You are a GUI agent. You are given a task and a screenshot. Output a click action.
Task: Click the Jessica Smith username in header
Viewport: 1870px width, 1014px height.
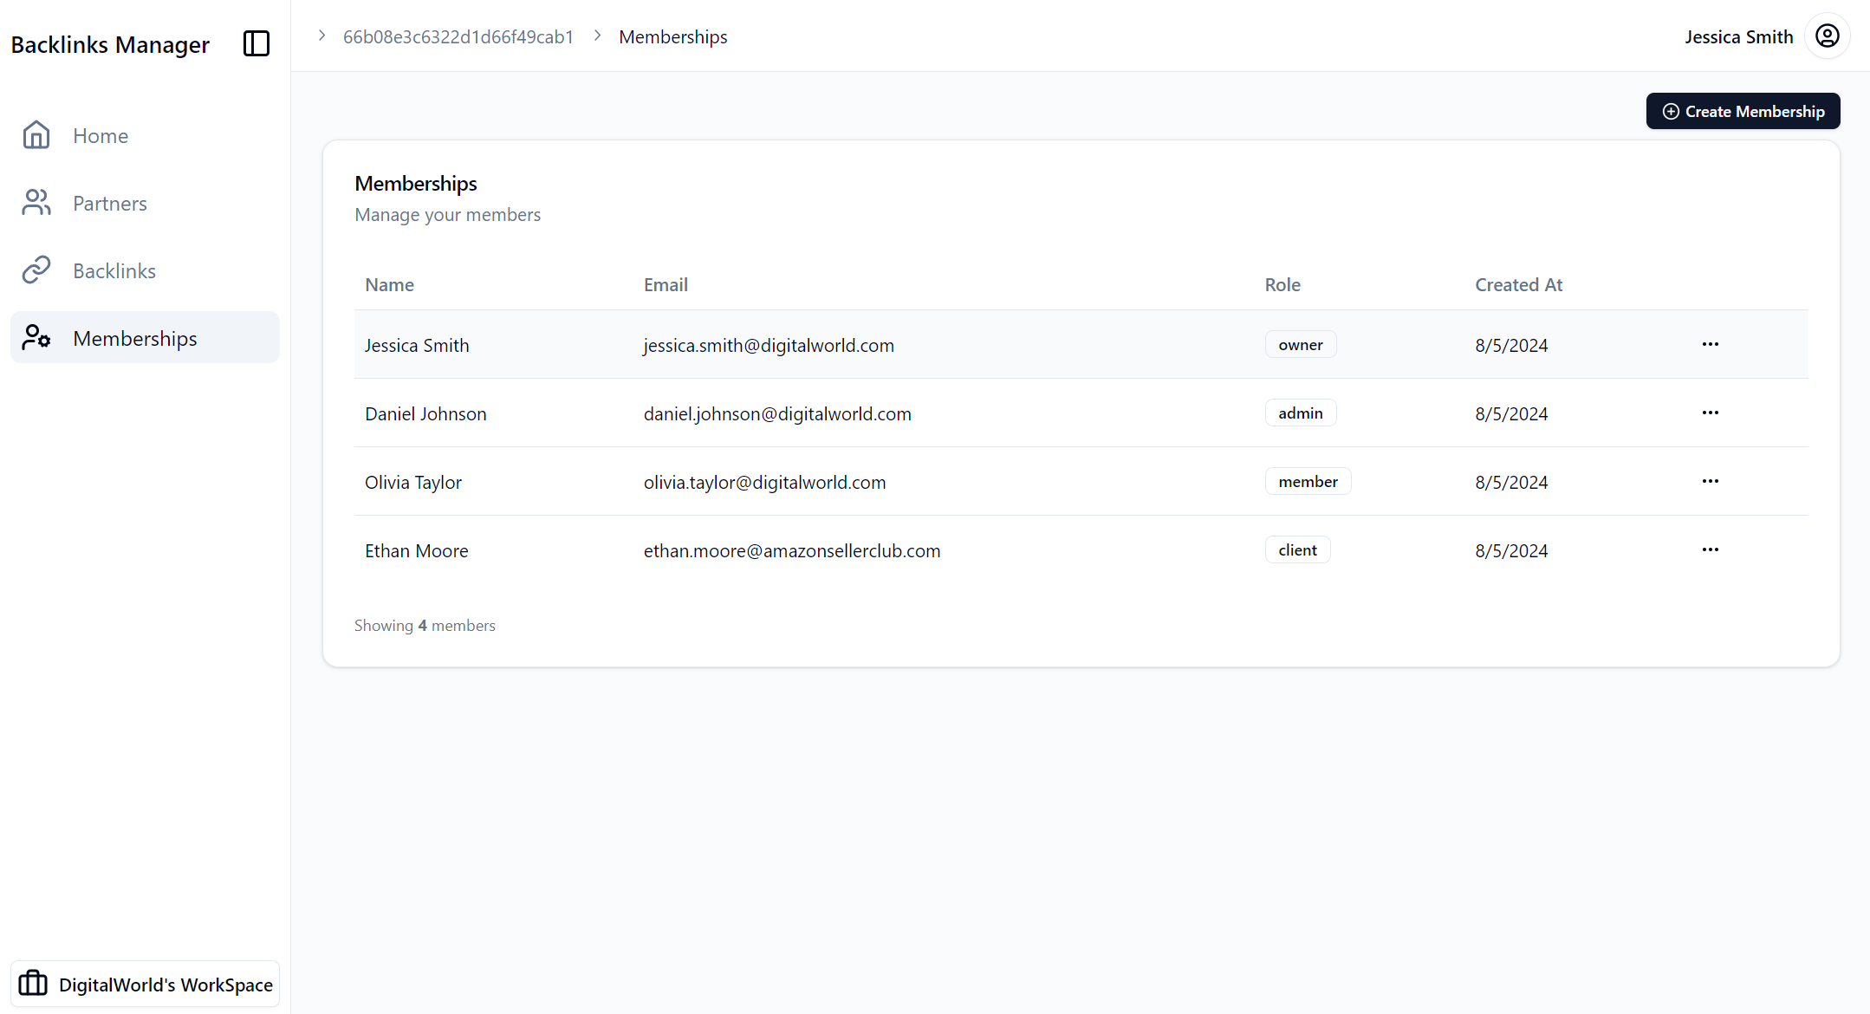[1738, 36]
